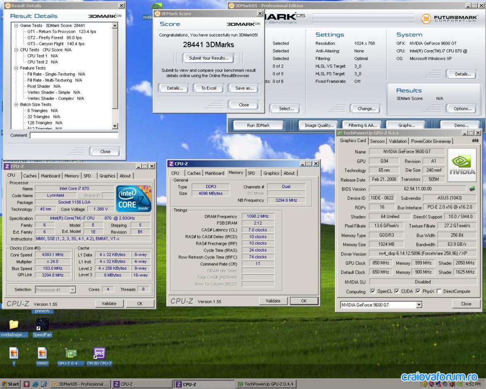Switch to 3DMark05 Professional via the taskbar

80,384
